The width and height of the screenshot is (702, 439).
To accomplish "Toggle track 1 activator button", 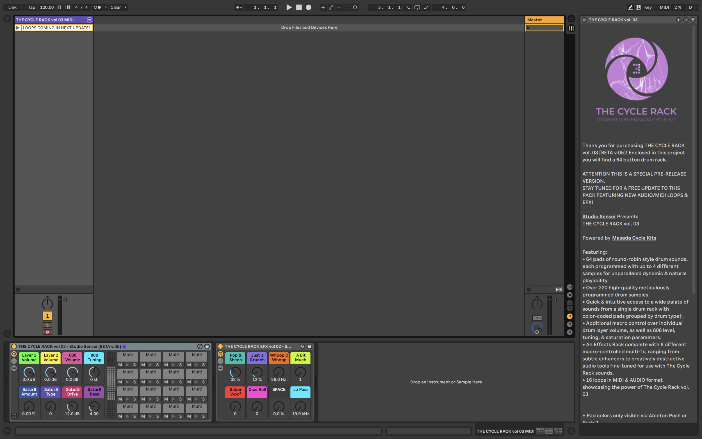I will tap(47, 316).
